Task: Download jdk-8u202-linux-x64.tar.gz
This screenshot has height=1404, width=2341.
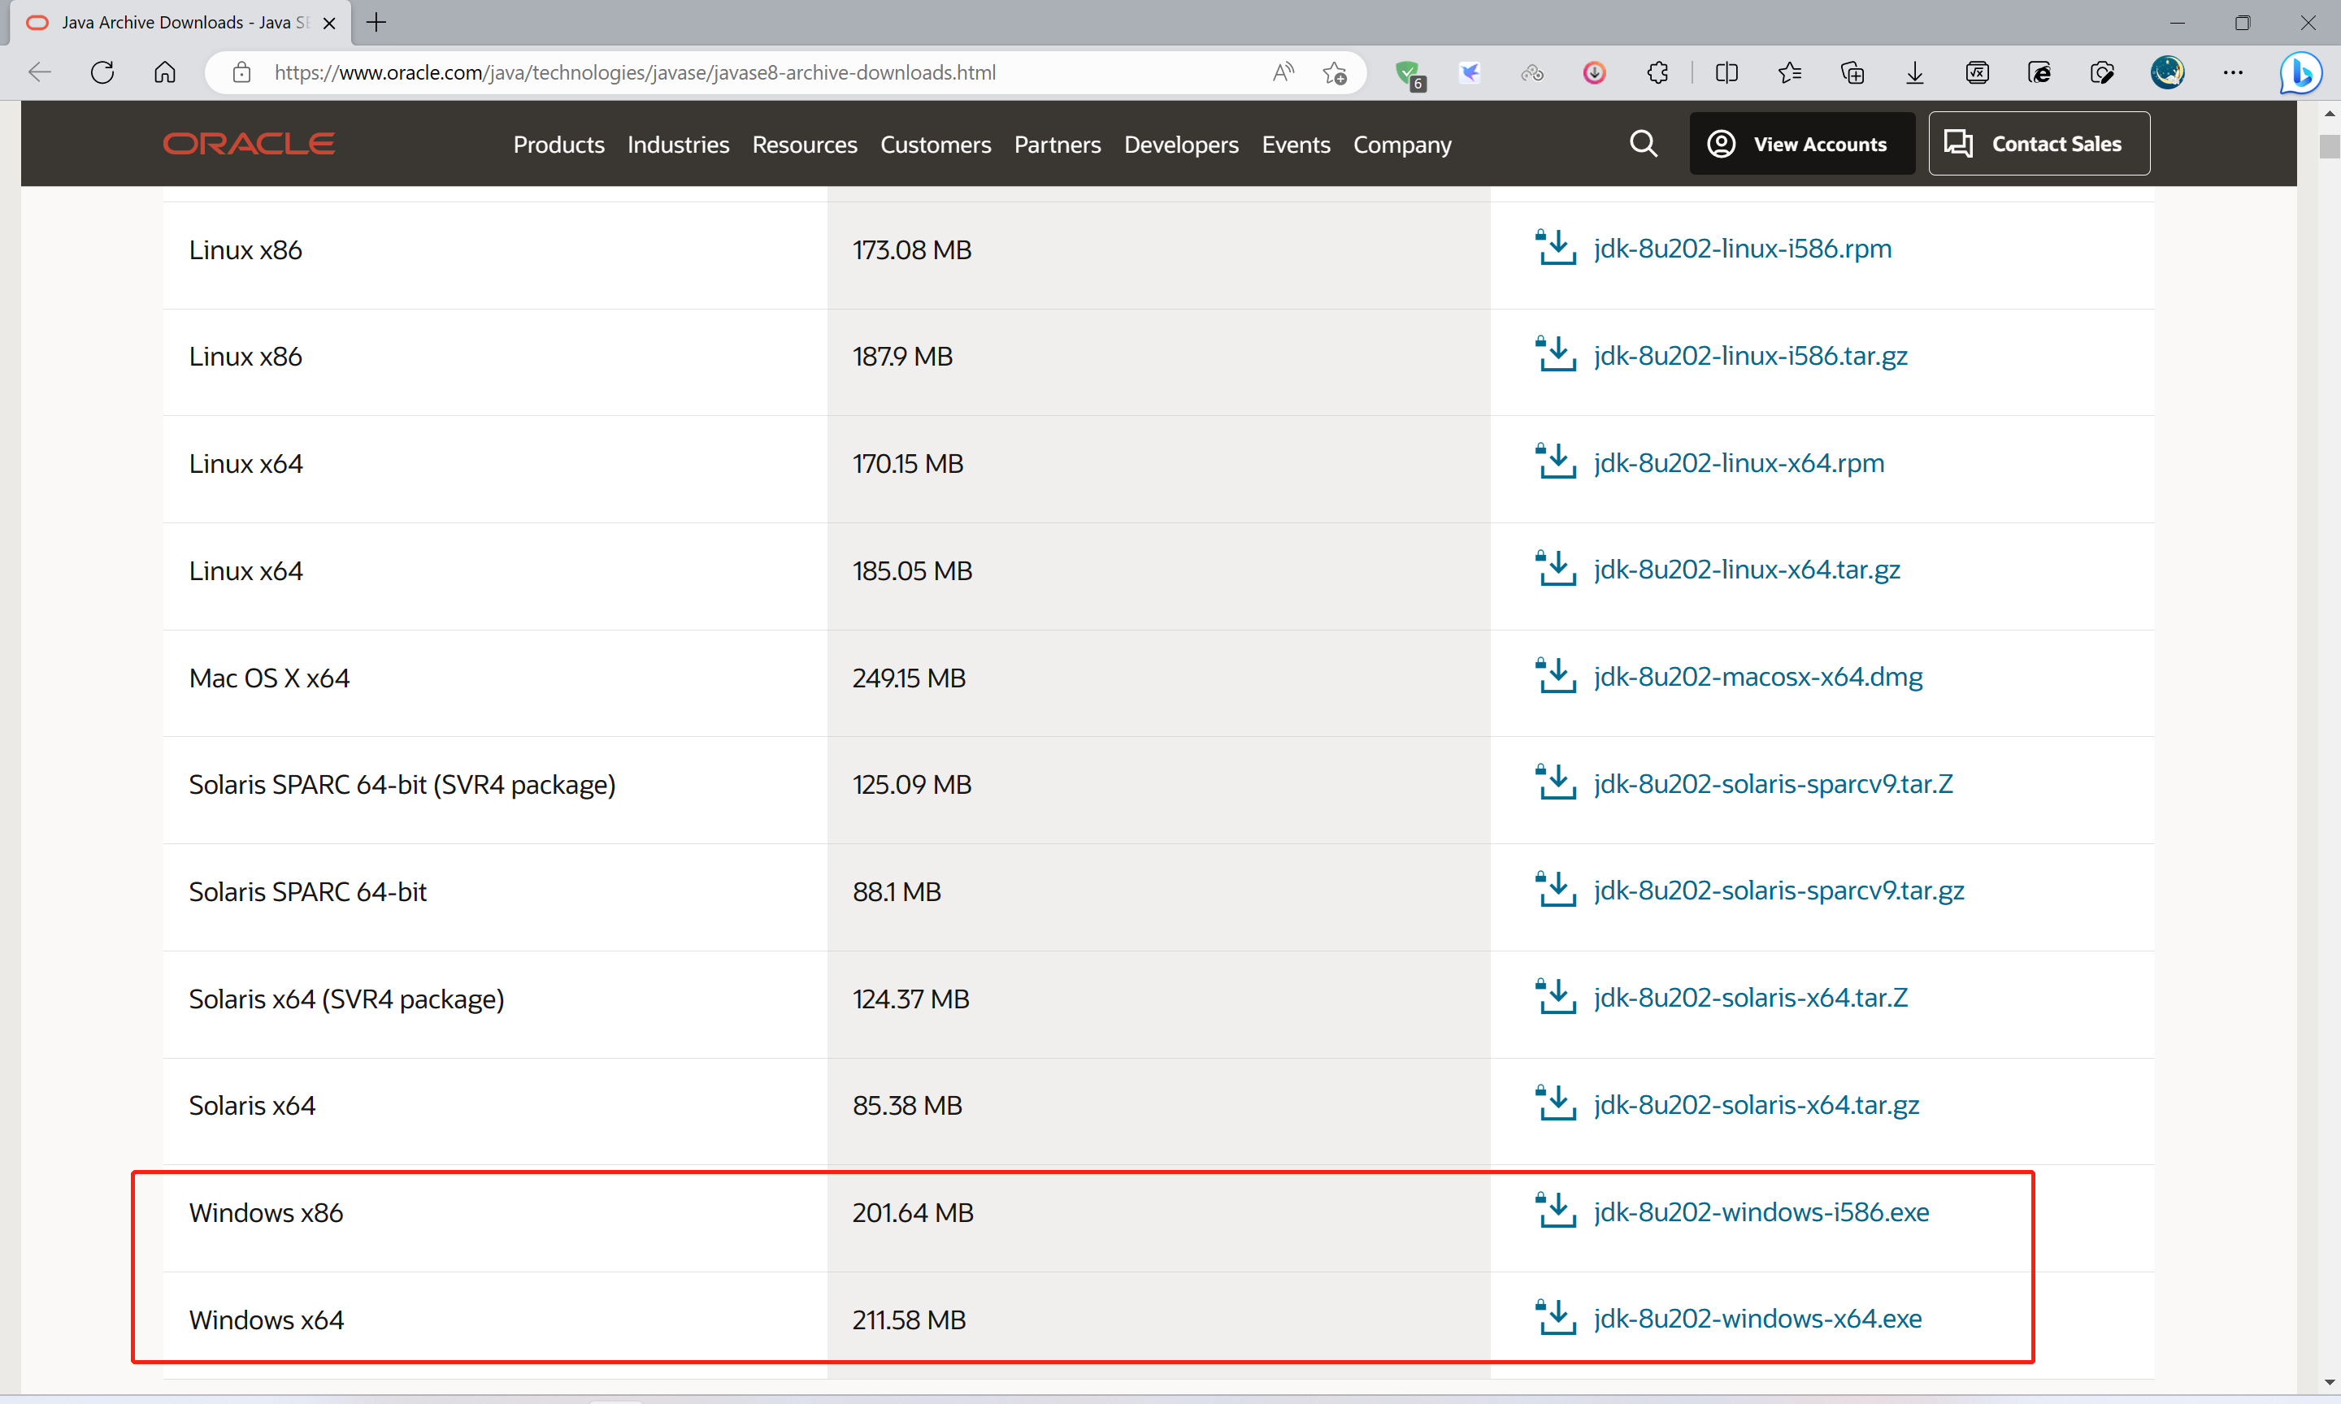Action: coord(1746,570)
